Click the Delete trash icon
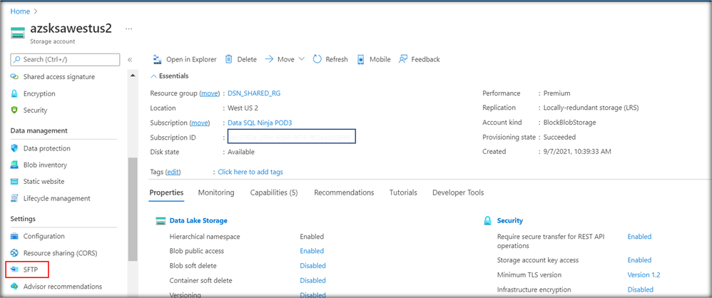Image resolution: width=712 pixels, height=298 pixels. [229, 59]
